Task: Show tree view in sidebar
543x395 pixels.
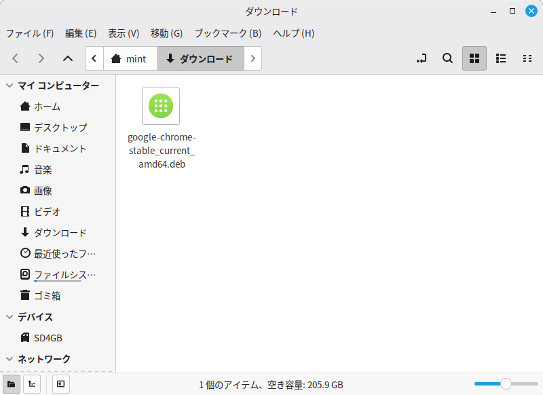Action: tap(31, 384)
